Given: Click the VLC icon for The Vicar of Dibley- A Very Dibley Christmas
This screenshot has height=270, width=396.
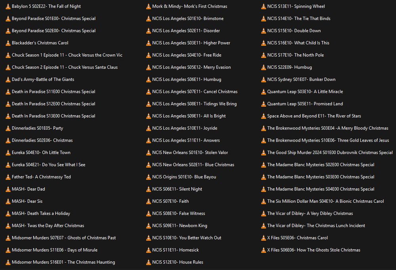Looking at the screenshot, I should point(263,213).
